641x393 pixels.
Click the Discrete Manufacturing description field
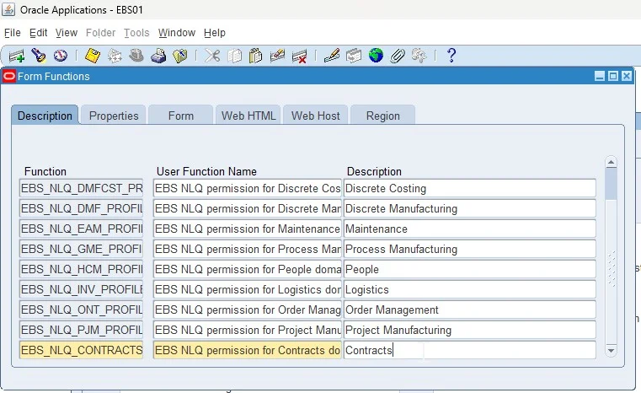[x=470, y=208]
